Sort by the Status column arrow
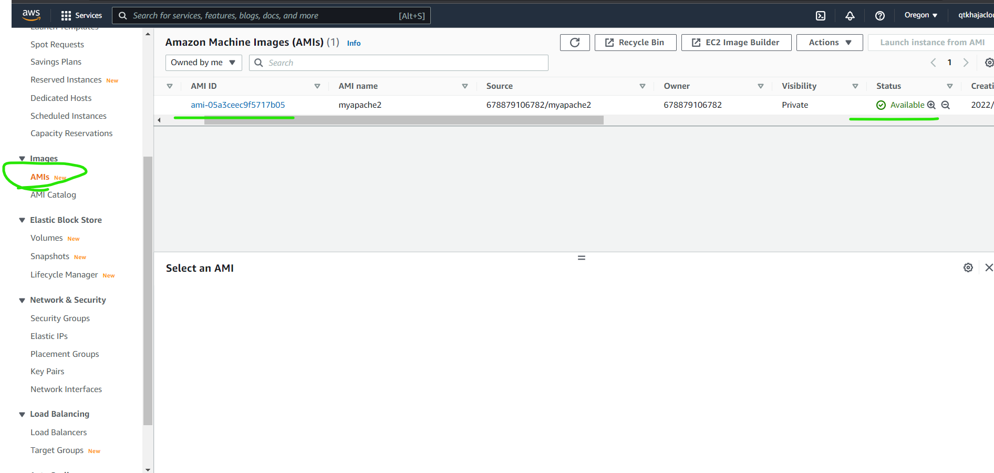This screenshot has width=994, height=473. tap(949, 86)
